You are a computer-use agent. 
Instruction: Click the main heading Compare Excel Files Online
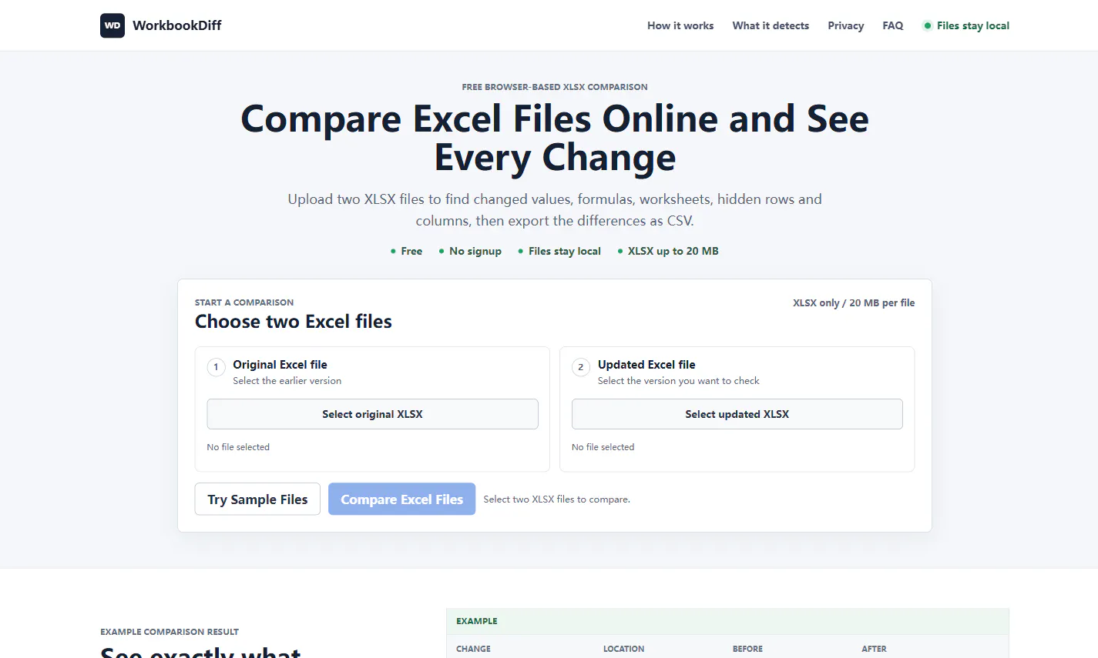(x=555, y=139)
